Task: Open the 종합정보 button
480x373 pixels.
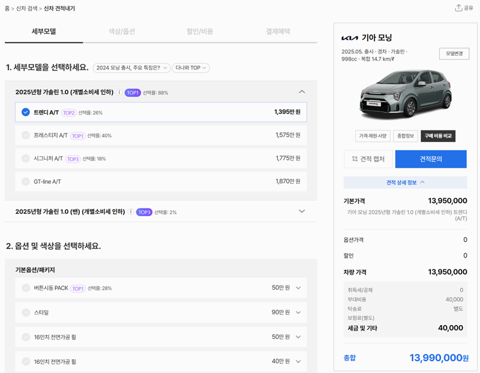Action: (406, 136)
